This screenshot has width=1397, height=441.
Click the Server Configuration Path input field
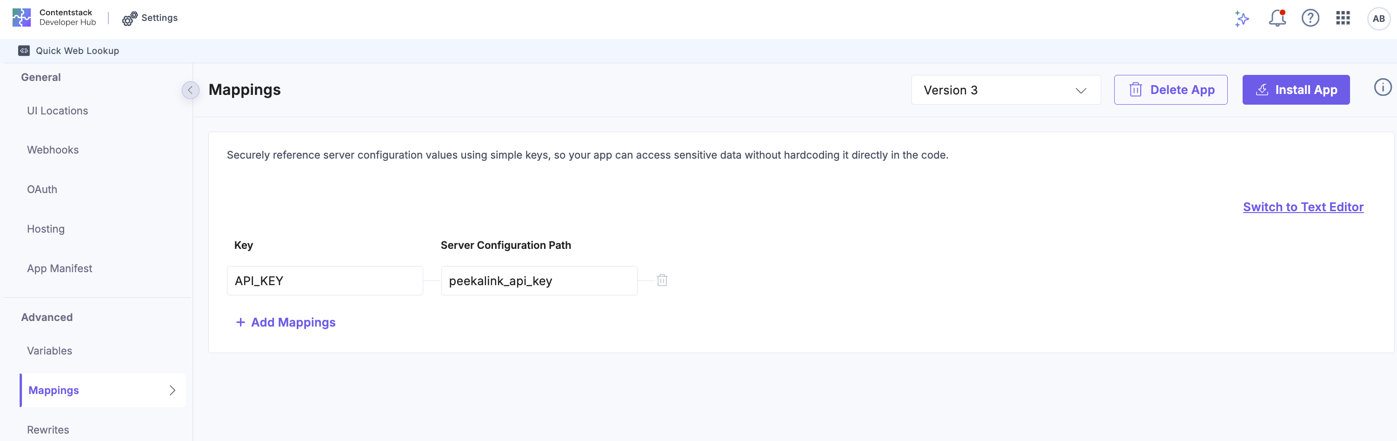[x=539, y=281]
